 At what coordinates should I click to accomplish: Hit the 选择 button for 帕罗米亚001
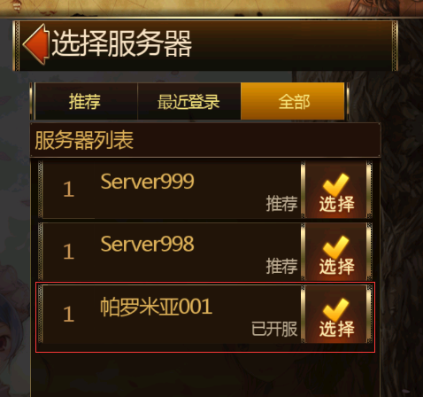(336, 314)
